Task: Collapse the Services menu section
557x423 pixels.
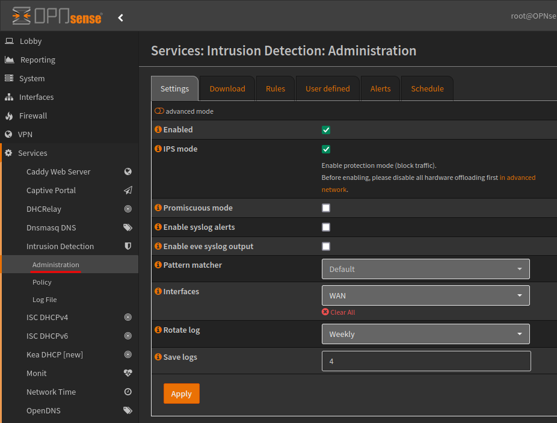Action: [69, 153]
